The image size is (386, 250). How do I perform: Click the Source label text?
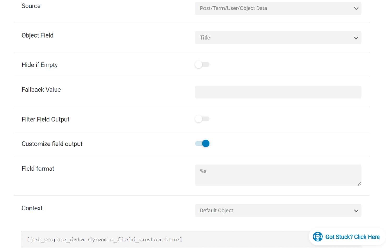(x=31, y=6)
